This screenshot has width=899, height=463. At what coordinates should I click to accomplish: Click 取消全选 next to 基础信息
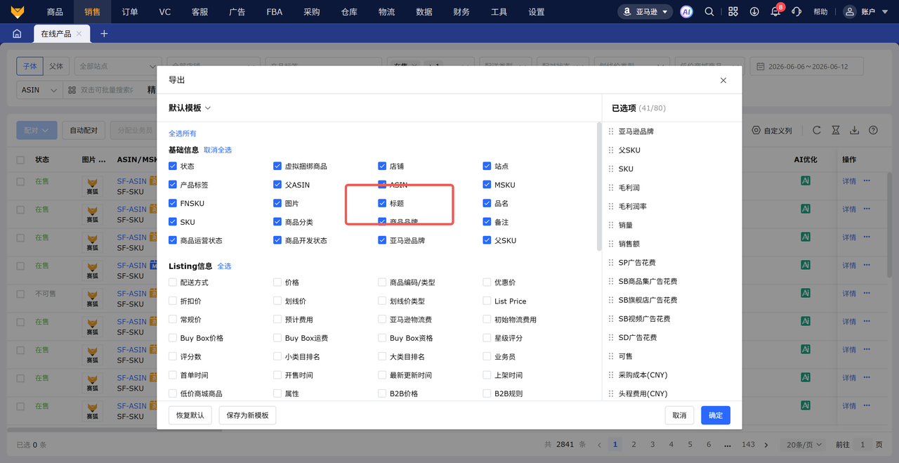[218, 150]
